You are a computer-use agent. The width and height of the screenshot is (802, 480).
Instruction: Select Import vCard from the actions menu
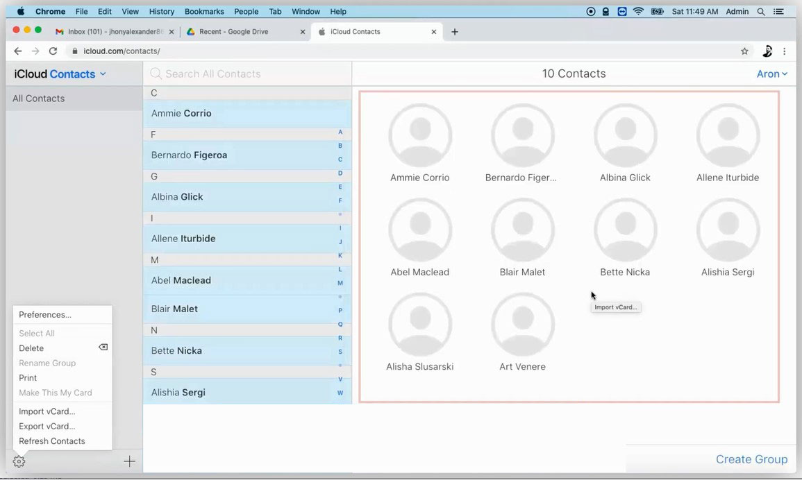coord(46,411)
